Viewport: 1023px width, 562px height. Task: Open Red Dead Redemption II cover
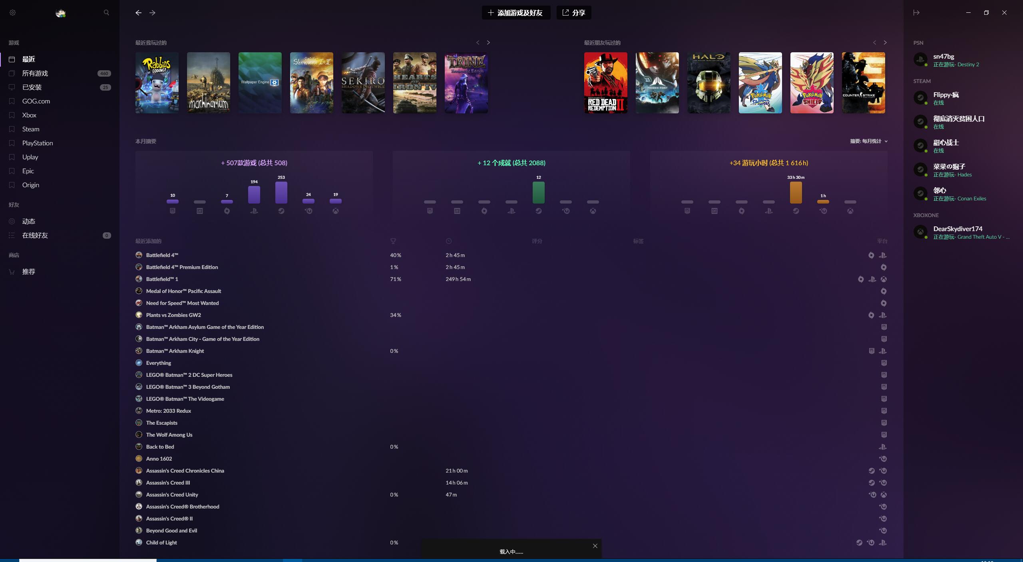click(606, 83)
